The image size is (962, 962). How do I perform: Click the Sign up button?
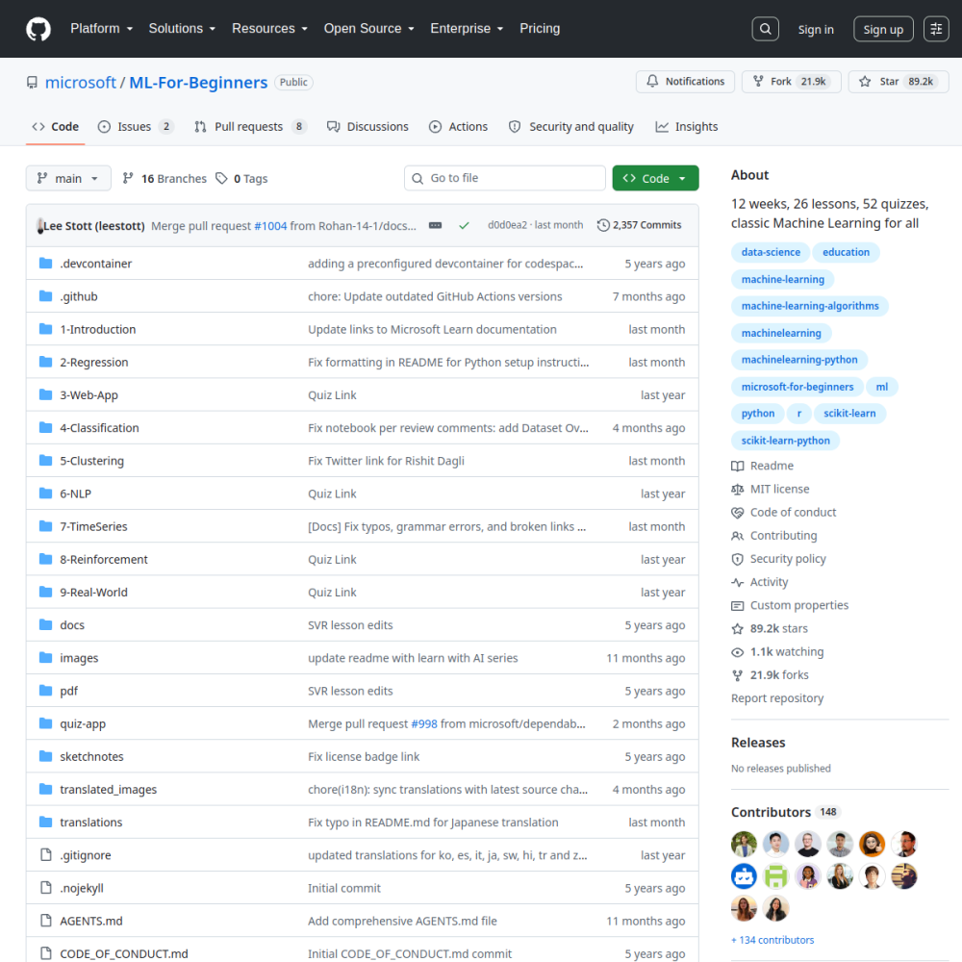pyautogui.click(x=883, y=30)
